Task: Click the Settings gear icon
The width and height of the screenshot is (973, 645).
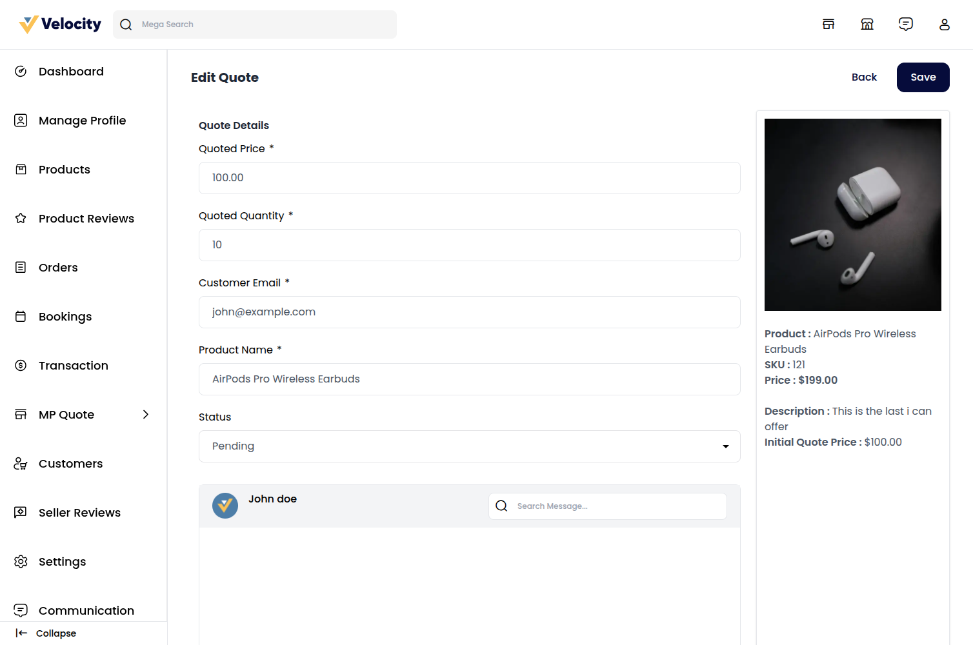Action: point(21,562)
